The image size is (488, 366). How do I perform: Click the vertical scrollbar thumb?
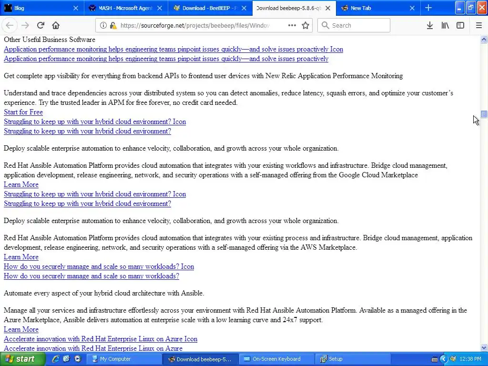click(484, 114)
